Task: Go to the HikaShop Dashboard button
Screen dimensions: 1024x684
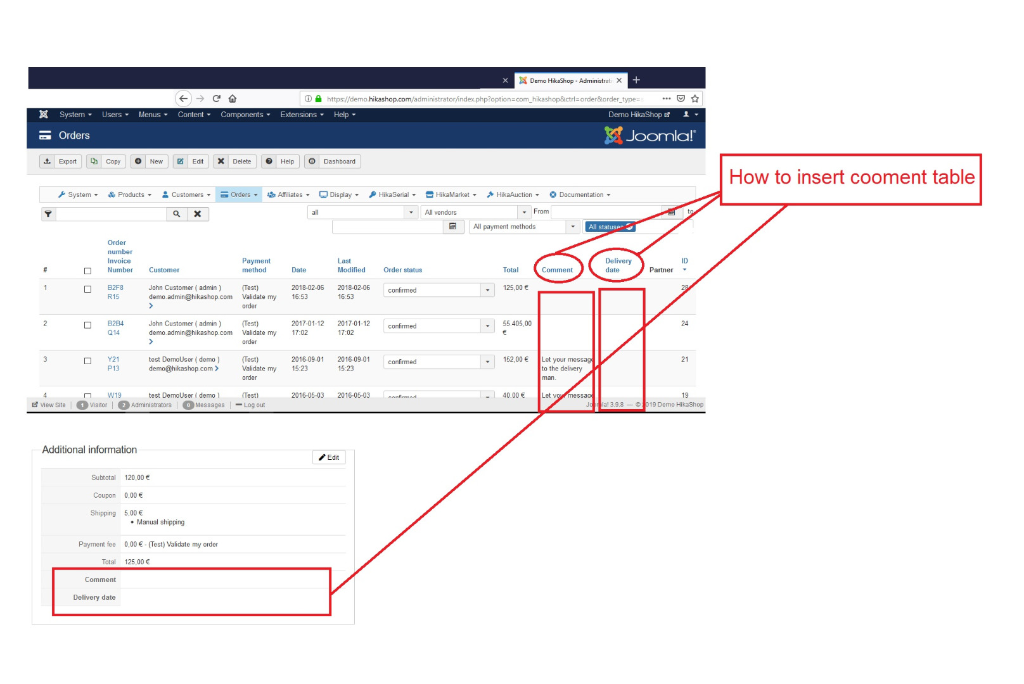Action: [333, 161]
